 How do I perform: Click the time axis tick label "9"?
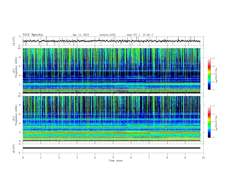(x=185, y=158)
